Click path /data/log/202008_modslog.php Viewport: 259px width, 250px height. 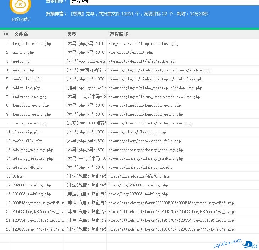(138, 194)
